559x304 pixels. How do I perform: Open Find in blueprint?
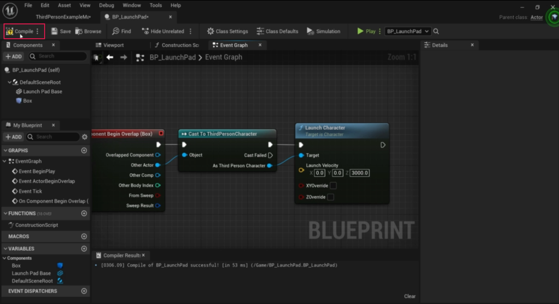(x=122, y=32)
